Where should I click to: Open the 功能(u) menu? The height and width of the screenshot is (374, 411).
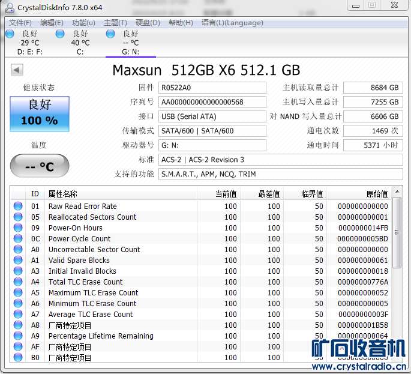coord(83,23)
